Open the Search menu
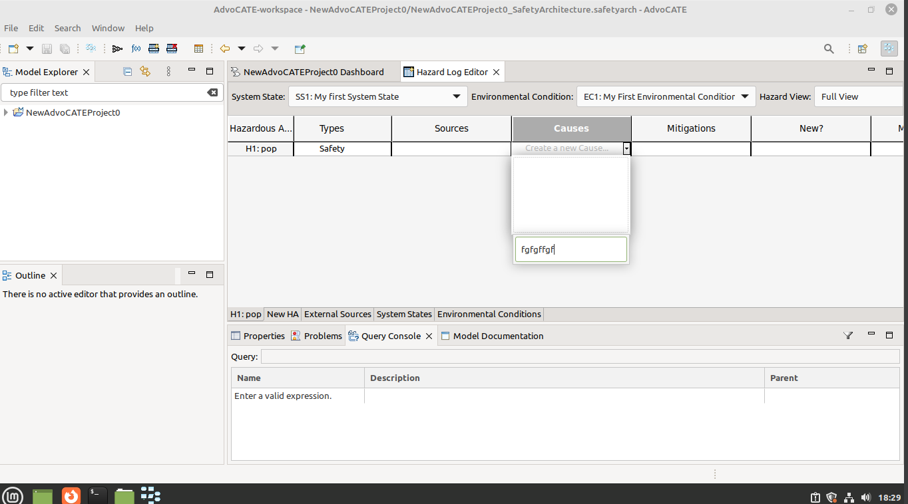 pos(67,28)
